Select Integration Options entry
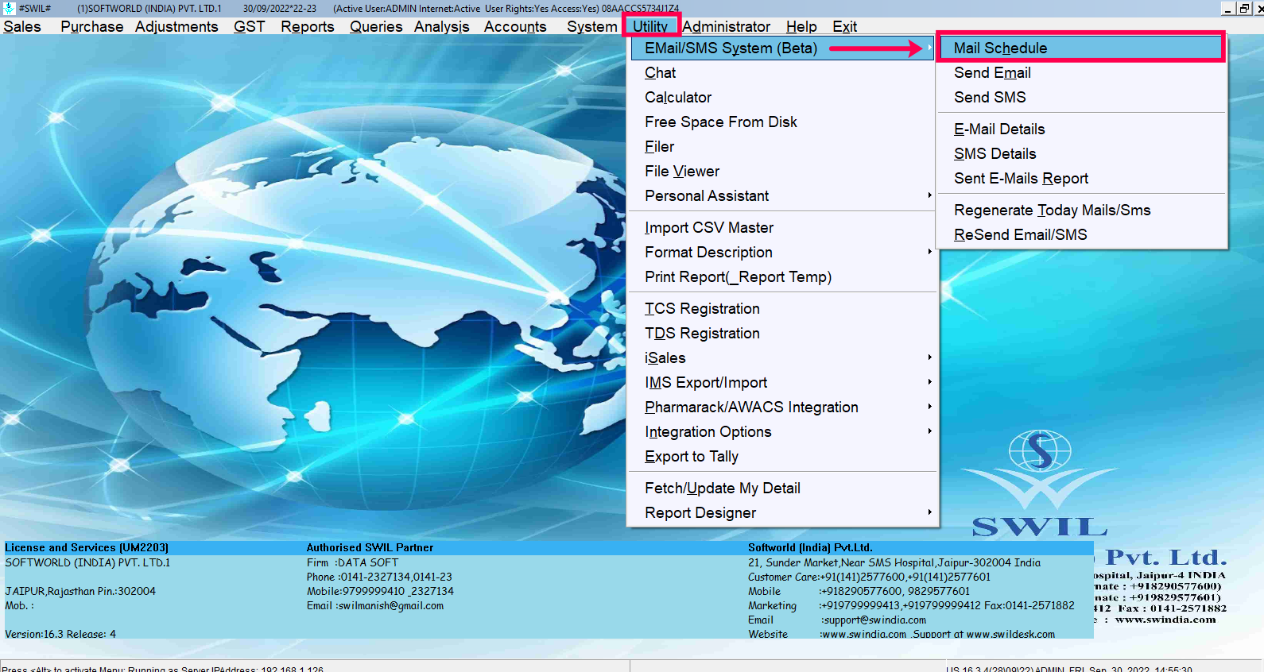Image resolution: width=1264 pixels, height=672 pixels. click(x=782, y=431)
